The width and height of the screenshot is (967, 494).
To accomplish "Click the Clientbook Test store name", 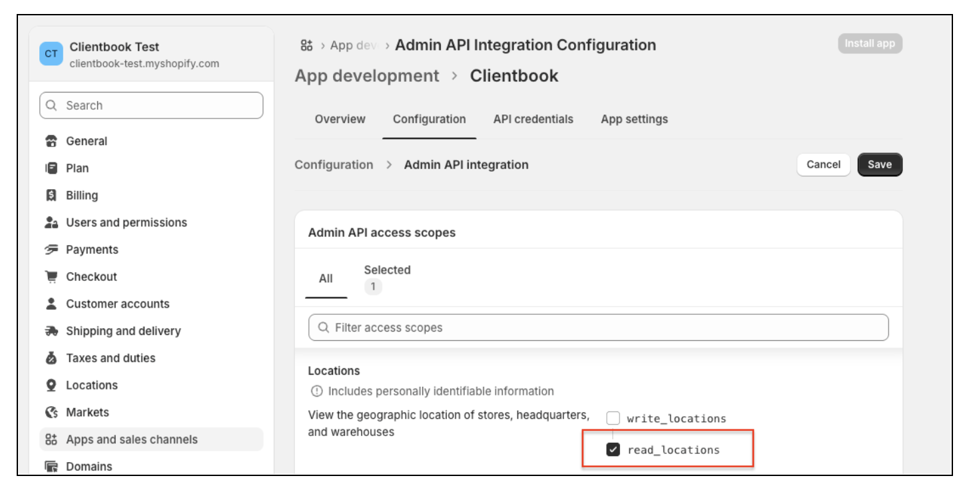I will [115, 47].
